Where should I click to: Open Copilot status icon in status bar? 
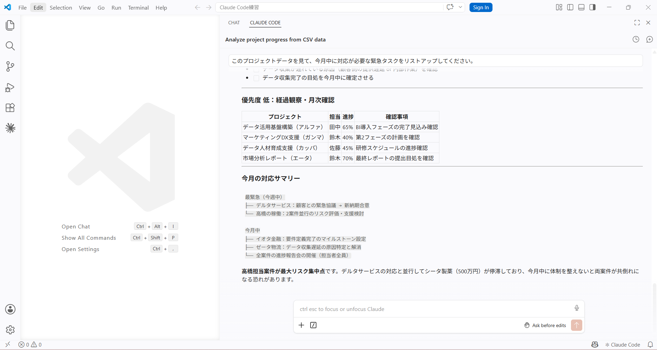(595, 345)
